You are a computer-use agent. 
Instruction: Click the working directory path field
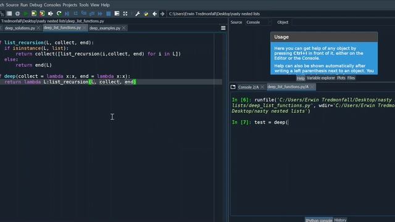tap(281, 14)
